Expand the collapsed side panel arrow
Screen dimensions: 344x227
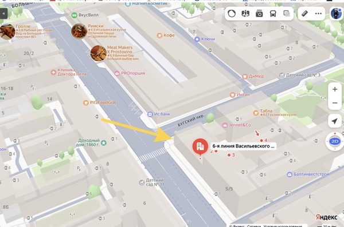(x=3, y=14)
